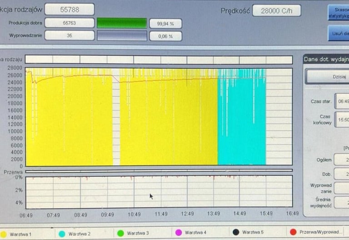Click the Czas końcowy time field
Viewport: 349px width, 240px height.
[x=342, y=120]
